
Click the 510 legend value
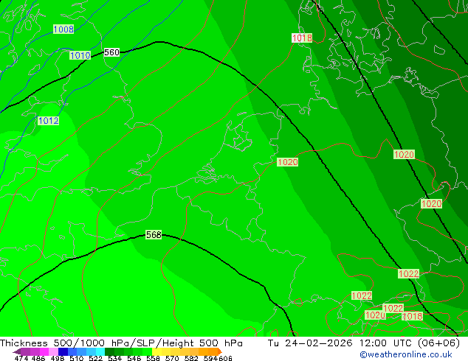click(77, 358)
